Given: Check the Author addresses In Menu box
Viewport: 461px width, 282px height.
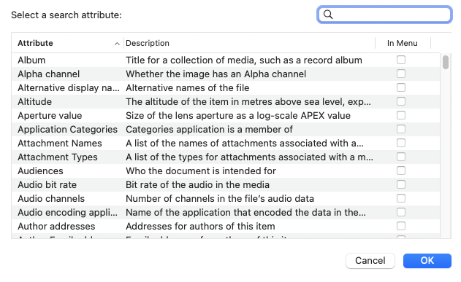Looking at the screenshot, I should click(x=401, y=226).
